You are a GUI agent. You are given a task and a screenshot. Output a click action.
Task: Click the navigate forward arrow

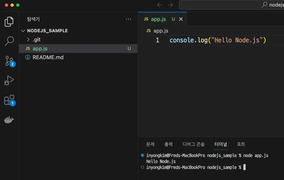tap(170, 5)
